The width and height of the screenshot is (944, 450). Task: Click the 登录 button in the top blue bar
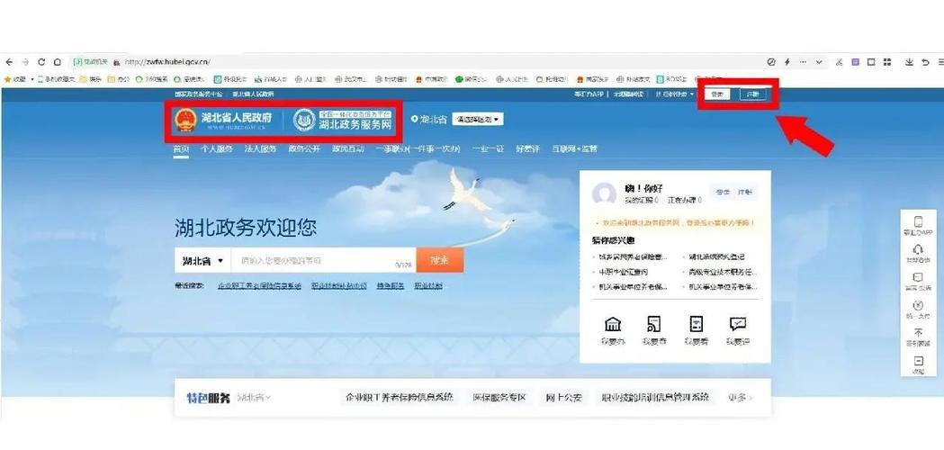717,94
